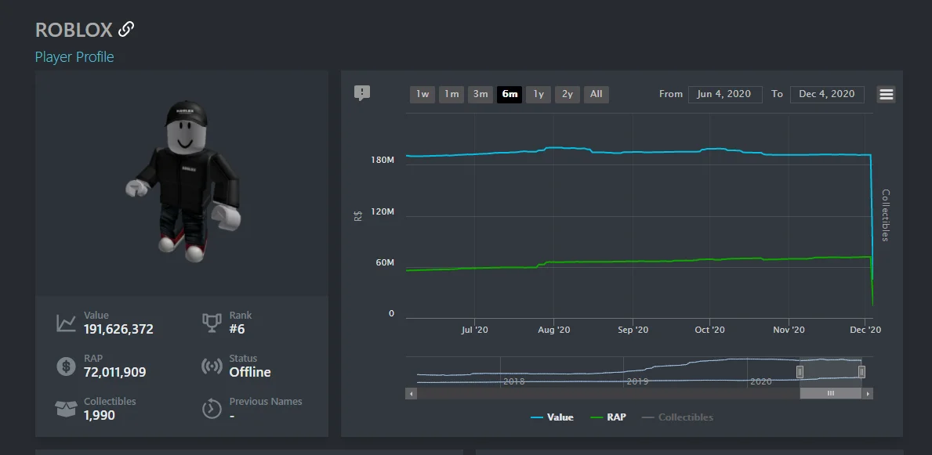Screen dimensions: 932x455
Task: Click the collectibles count 1,990
Action: [100, 415]
